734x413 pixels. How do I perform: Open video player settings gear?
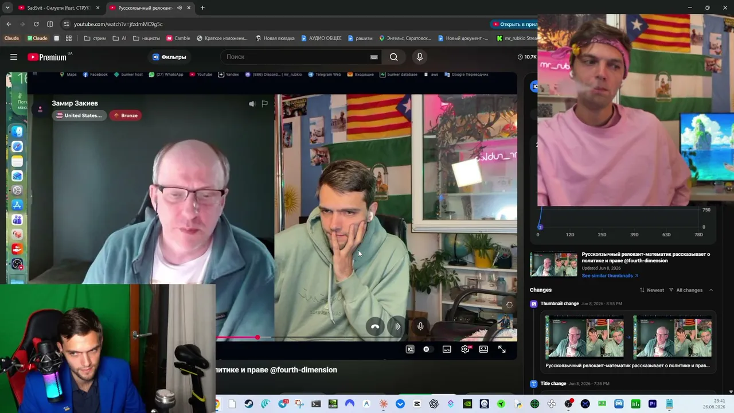click(x=465, y=349)
